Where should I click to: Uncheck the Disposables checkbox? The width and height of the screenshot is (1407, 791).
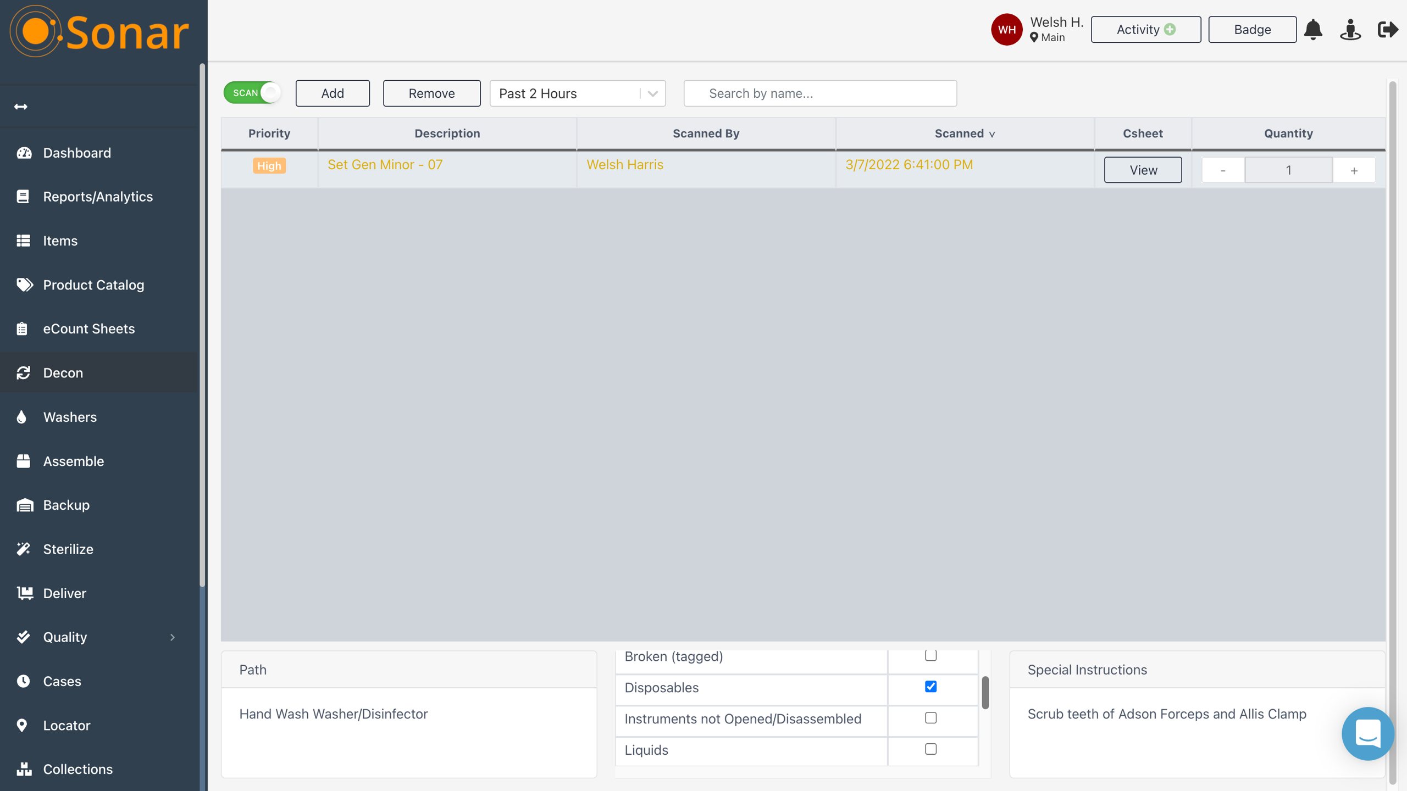pos(930,687)
